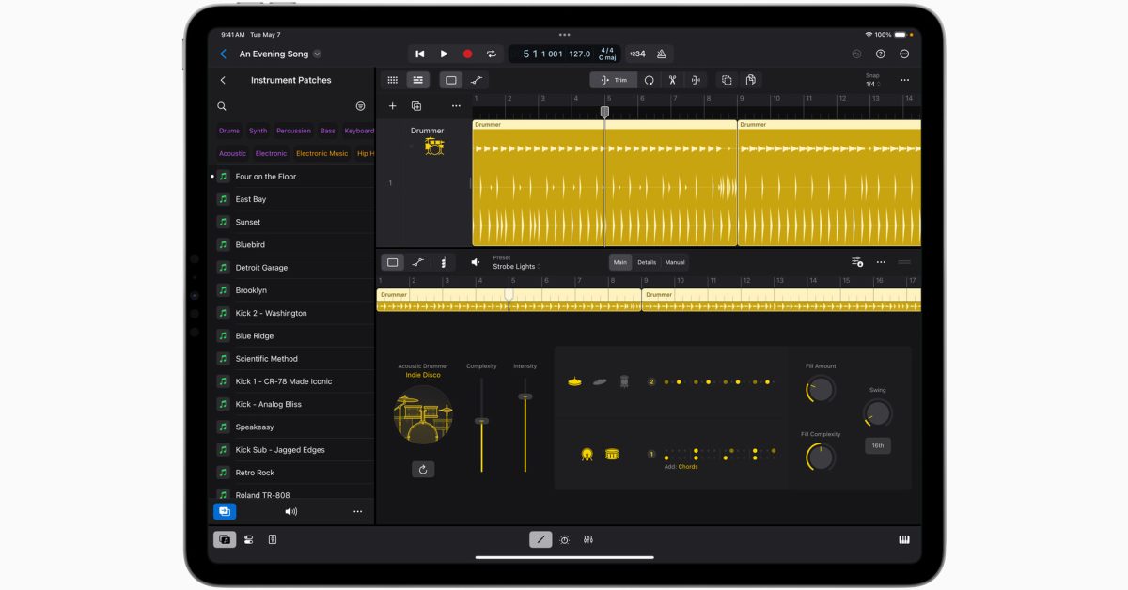Image resolution: width=1128 pixels, height=590 pixels.
Task: Open the 16th swing value dropdown
Action: 877,445
